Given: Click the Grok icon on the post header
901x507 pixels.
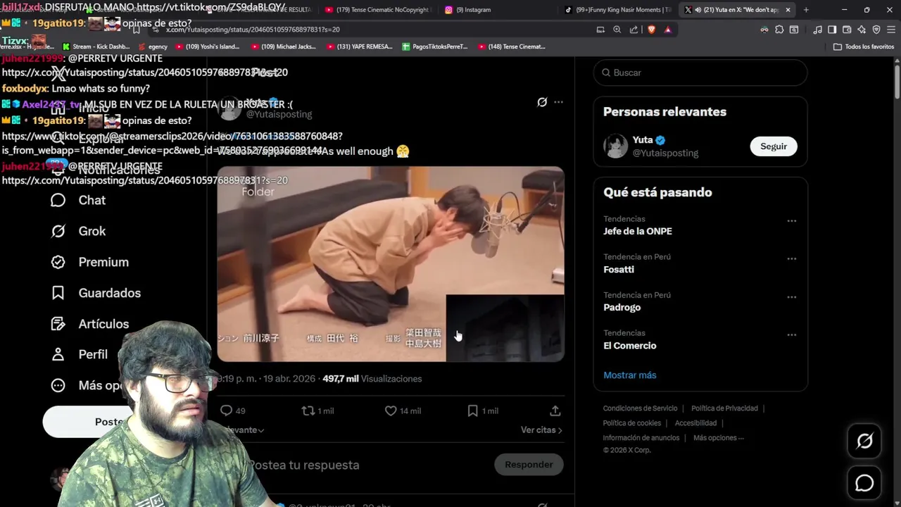Looking at the screenshot, I should click(x=542, y=102).
